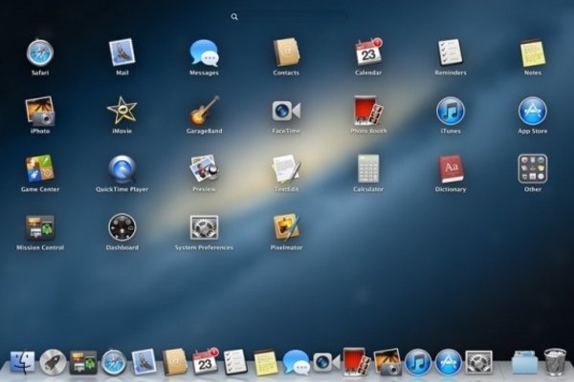
Task: Click the Trash in the Dock
Action: (555, 362)
